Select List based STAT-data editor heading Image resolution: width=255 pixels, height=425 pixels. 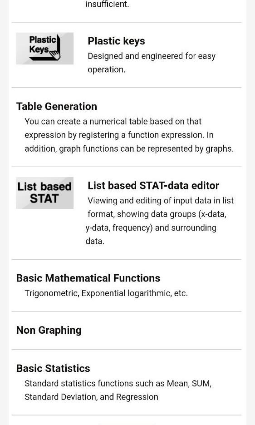point(153,186)
